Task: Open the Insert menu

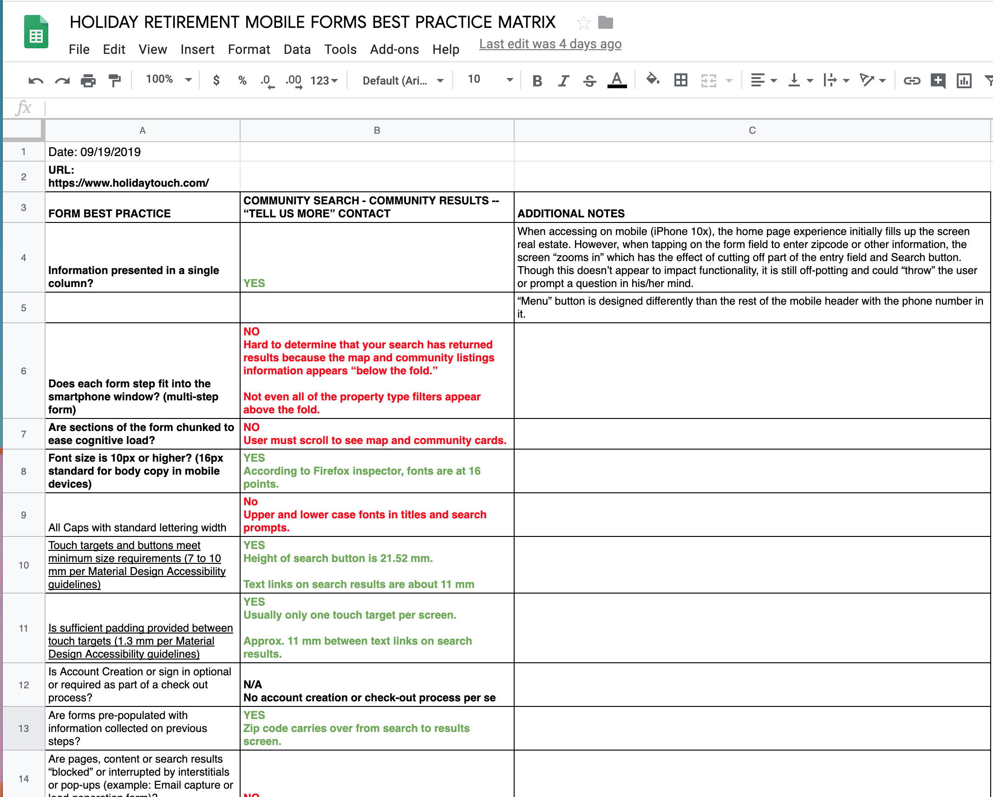Action: coord(197,49)
